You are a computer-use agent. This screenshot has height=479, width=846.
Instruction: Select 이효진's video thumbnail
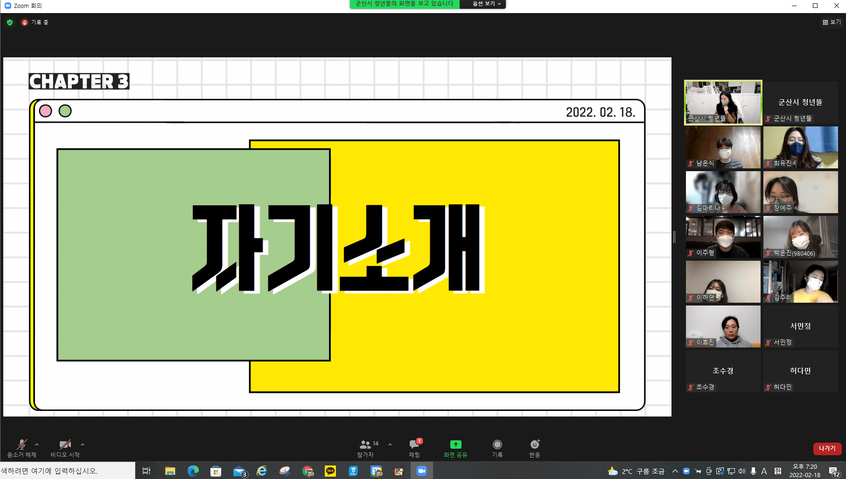723,326
